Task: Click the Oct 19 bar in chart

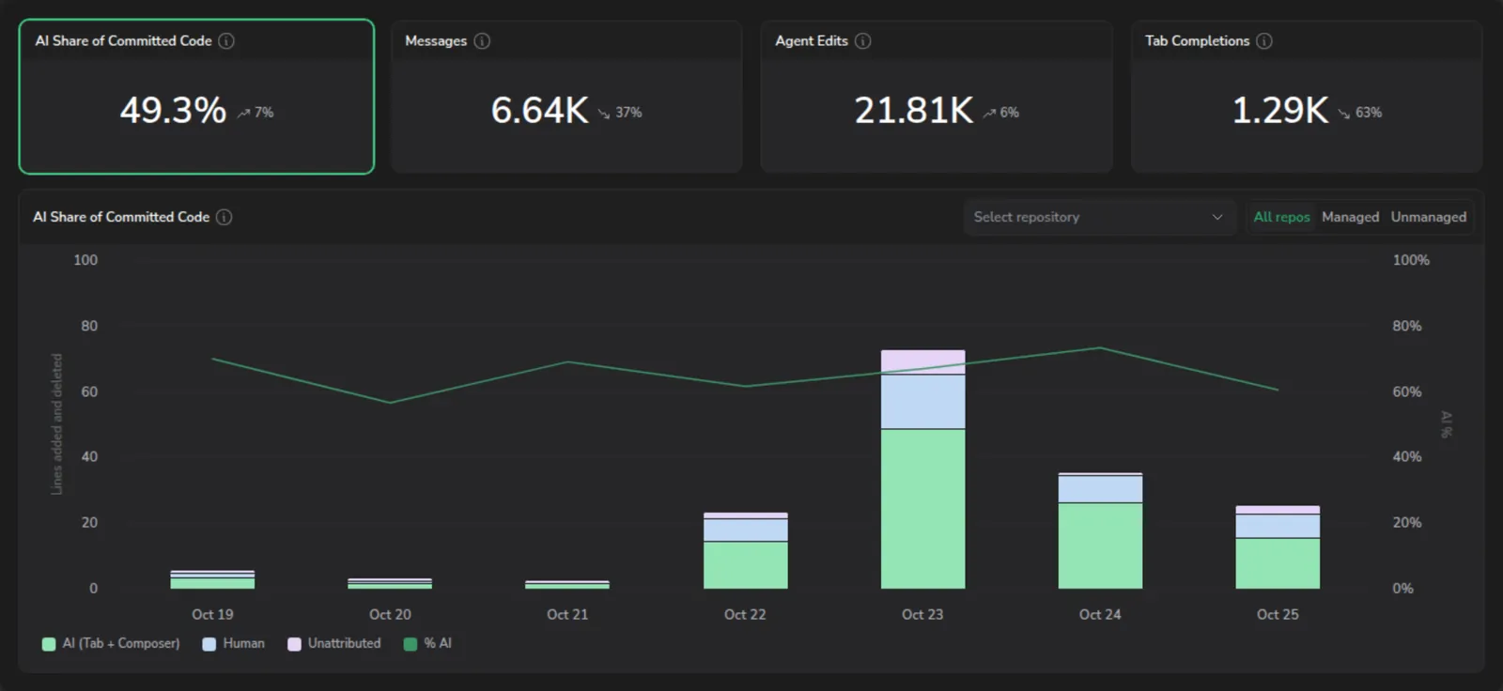Action: (x=212, y=579)
